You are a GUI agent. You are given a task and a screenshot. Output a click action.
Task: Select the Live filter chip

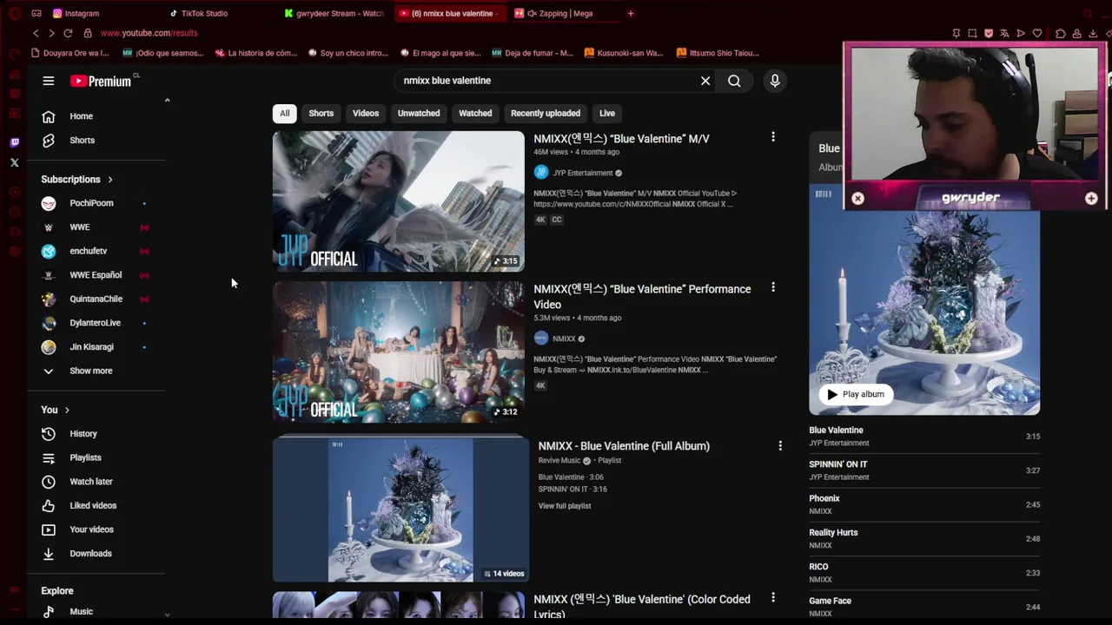[x=607, y=113]
